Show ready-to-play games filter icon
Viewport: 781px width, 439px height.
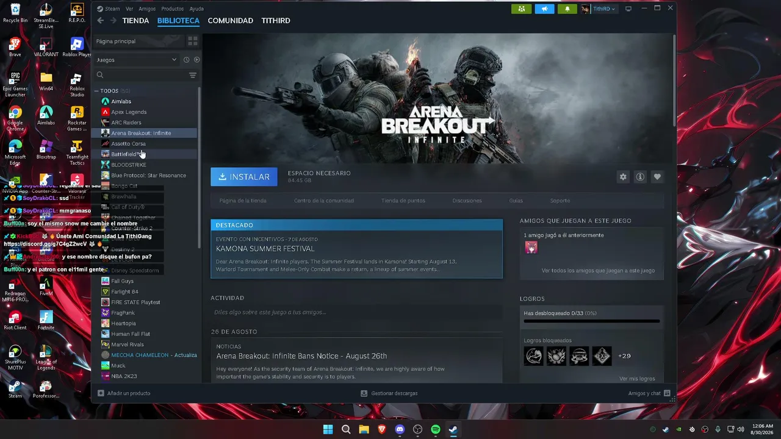pos(196,60)
